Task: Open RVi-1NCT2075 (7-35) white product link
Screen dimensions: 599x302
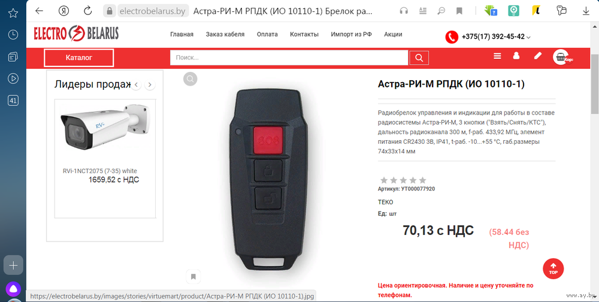Action: tap(99, 171)
